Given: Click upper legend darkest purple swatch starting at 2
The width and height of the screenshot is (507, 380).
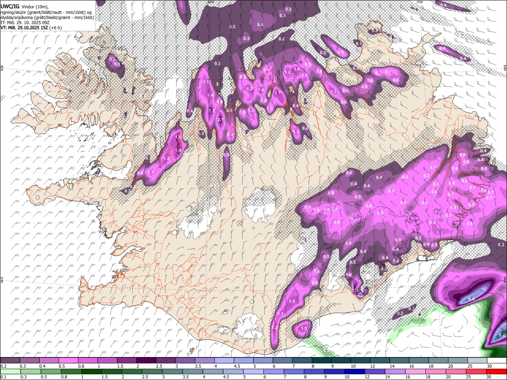Looking at the screenshot, I should click(x=146, y=361).
